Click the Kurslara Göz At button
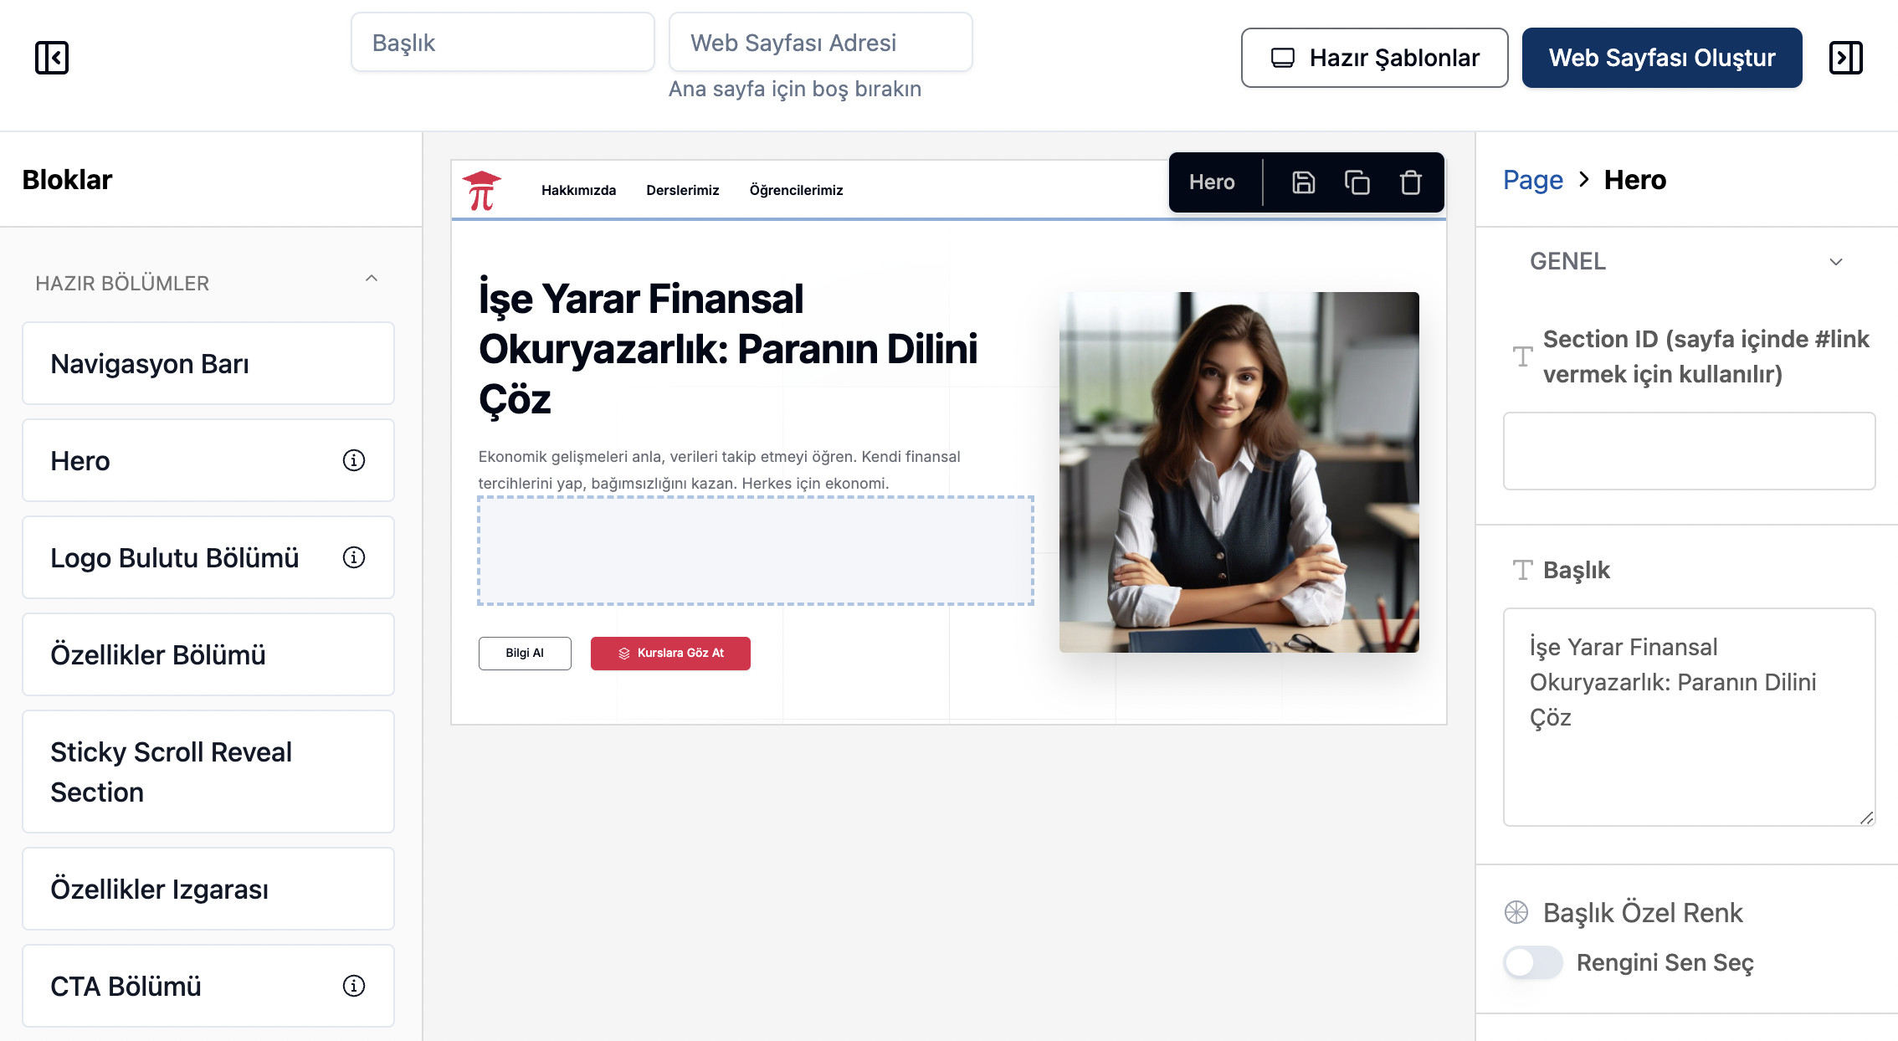 tap(670, 654)
